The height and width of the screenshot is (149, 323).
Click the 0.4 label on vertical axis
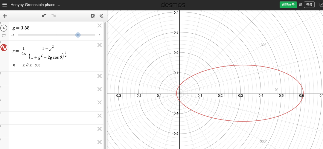tap(176, 13)
